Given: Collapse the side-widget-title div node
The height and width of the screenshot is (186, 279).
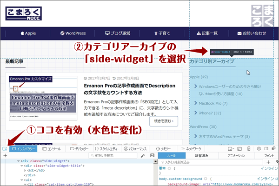Looking at the screenshot, I should (x=22, y=166).
